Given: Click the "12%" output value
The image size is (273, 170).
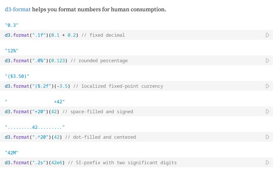Looking at the screenshot, I should tap(12, 51).
